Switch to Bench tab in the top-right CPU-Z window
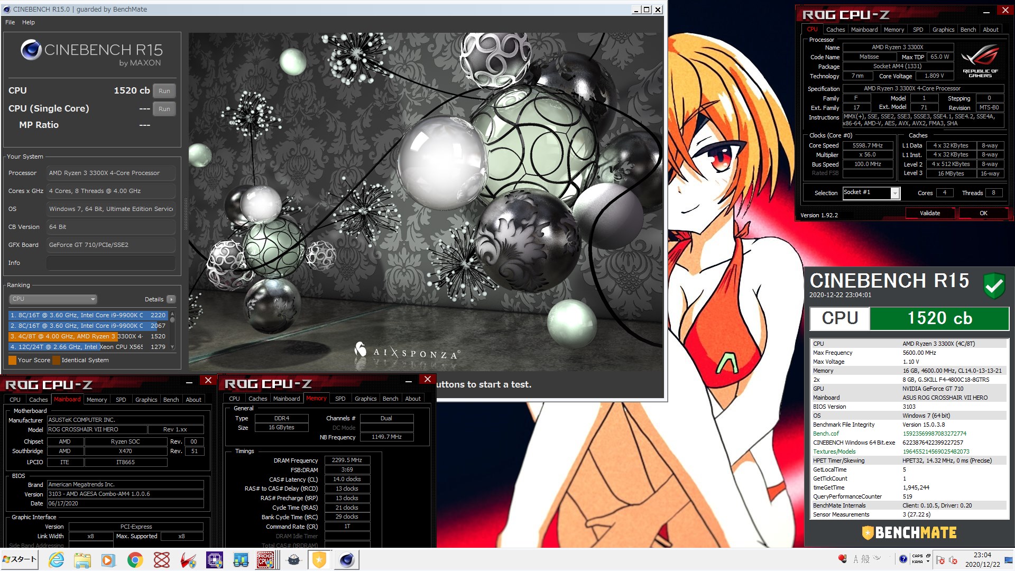 [x=968, y=30]
